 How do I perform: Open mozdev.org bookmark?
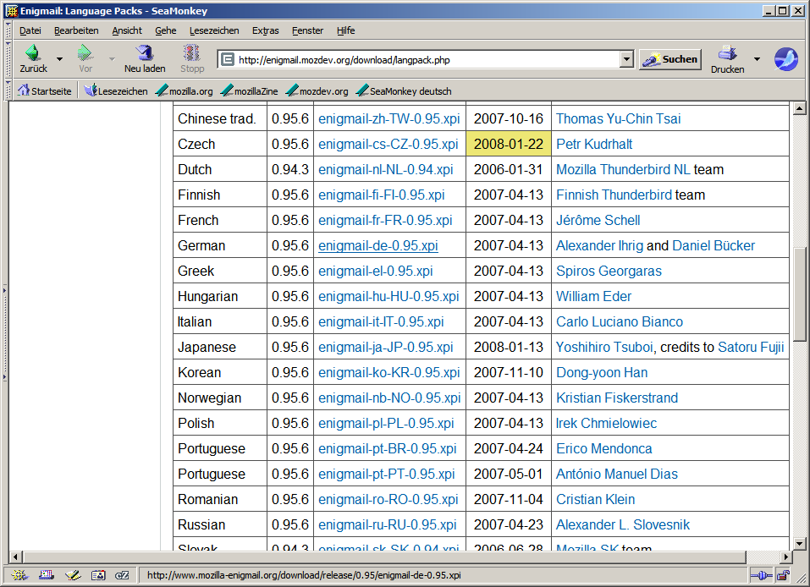317,91
